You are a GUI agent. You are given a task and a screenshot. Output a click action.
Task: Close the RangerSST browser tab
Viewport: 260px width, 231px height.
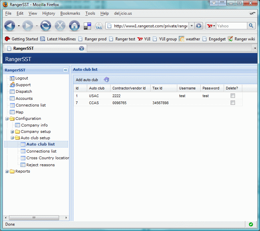click(x=81, y=48)
